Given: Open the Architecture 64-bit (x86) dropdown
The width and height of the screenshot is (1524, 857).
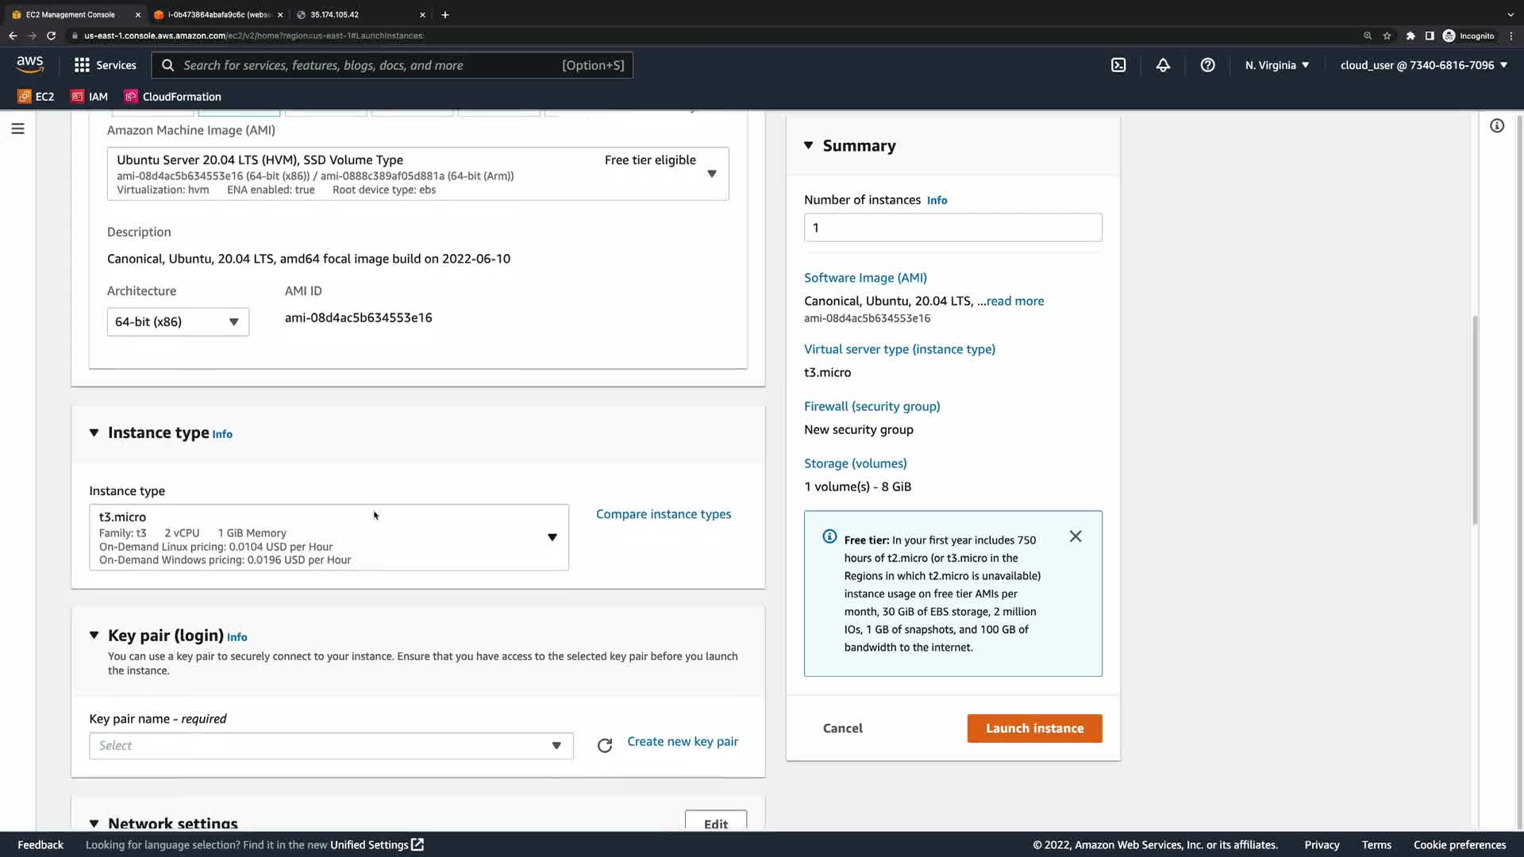Looking at the screenshot, I should click(178, 321).
